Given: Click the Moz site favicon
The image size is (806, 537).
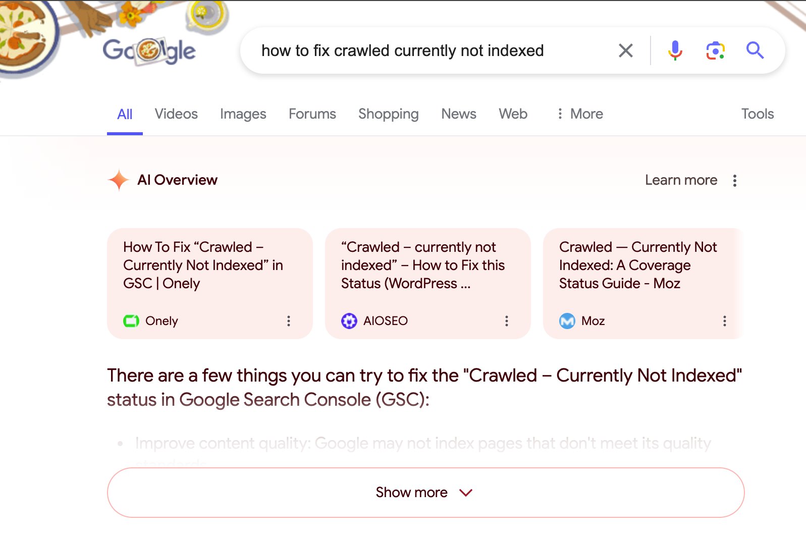Looking at the screenshot, I should pyautogui.click(x=567, y=320).
